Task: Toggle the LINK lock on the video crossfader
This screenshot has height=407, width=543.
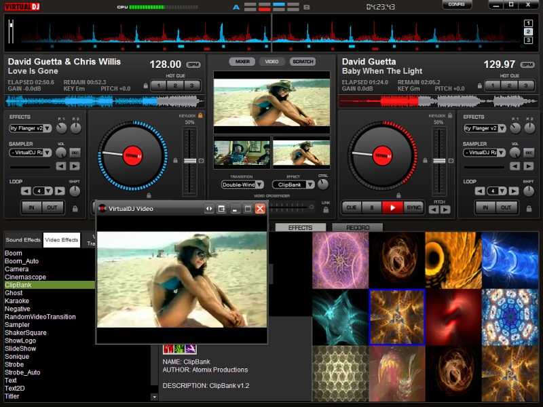Action: [326, 210]
